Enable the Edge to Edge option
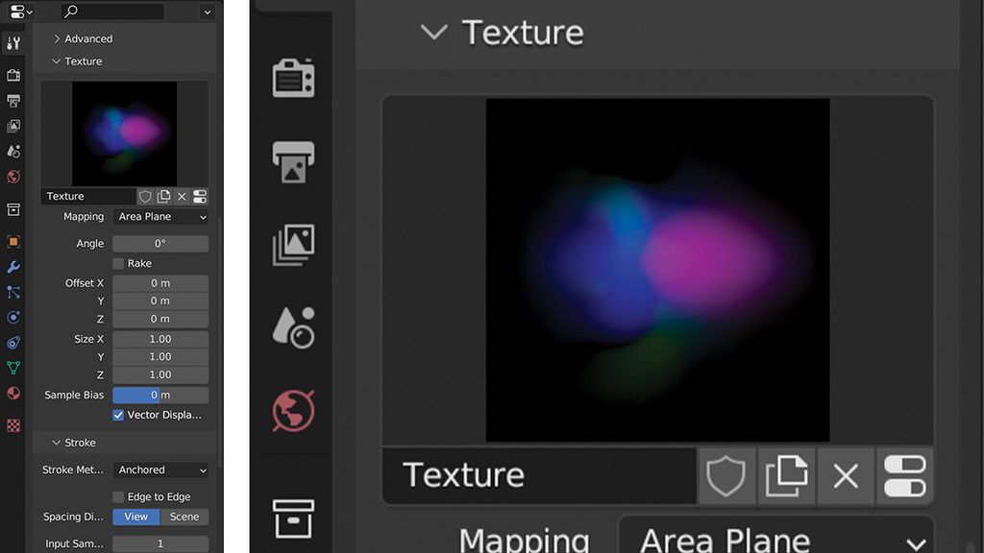Viewport: 984px width, 553px height. (118, 496)
